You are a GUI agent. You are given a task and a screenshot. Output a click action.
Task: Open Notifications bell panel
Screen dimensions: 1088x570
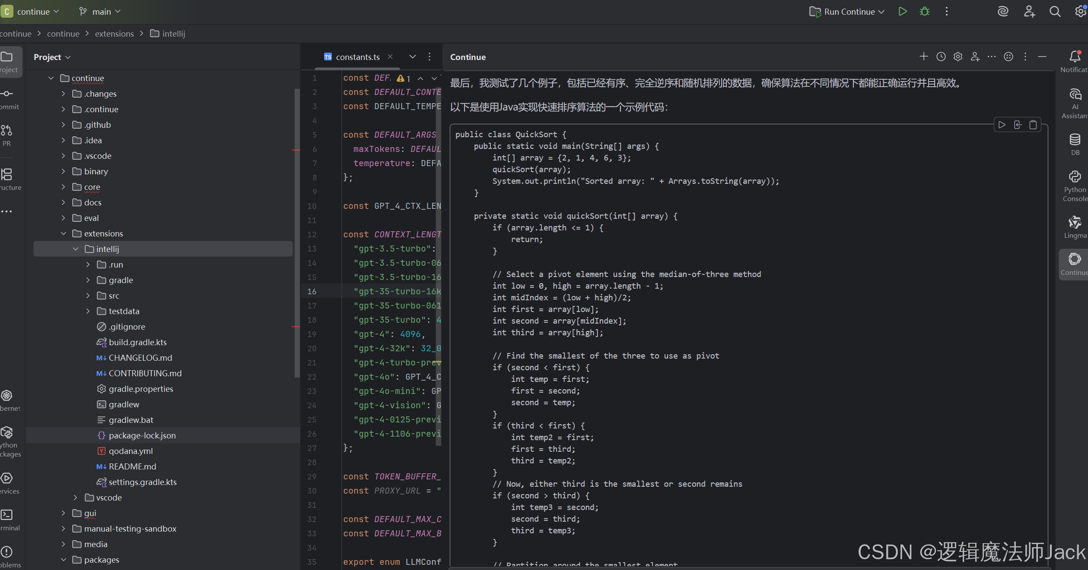click(1075, 61)
